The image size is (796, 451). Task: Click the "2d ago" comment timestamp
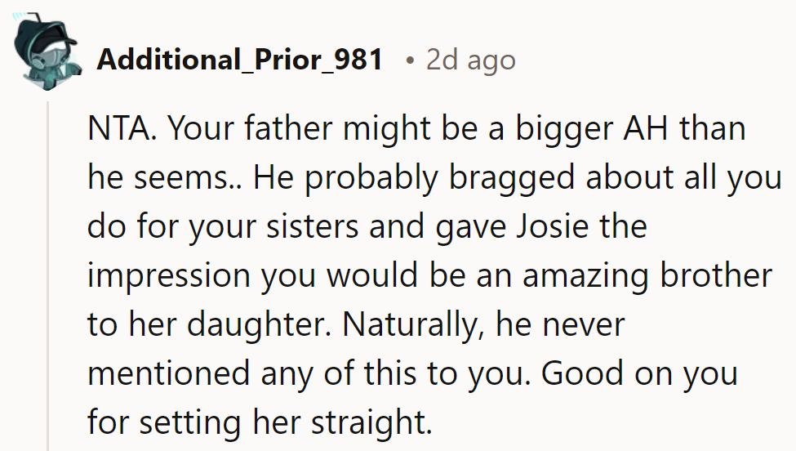(470, 60)
